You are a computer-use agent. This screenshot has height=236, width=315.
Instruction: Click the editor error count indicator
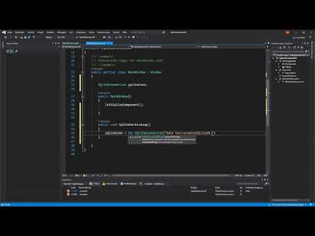(x=77, y=176)
